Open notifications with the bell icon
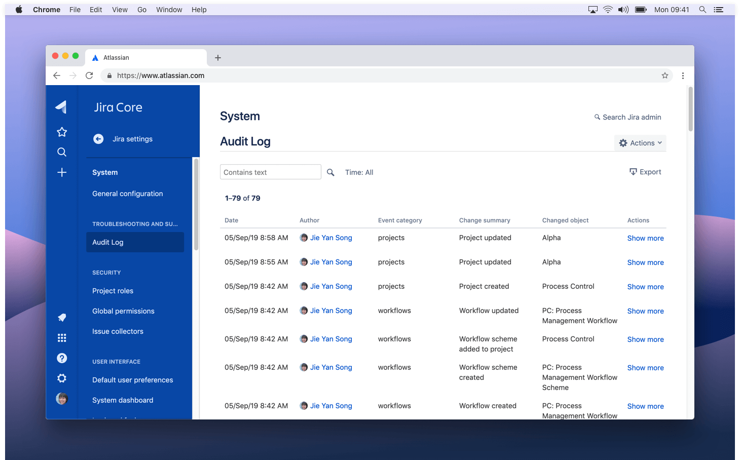 [x=61, y=318]
